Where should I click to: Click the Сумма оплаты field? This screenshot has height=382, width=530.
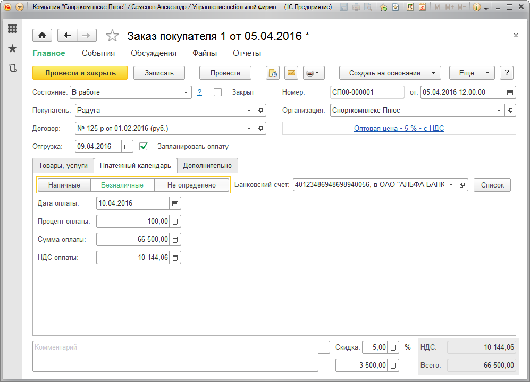[133, 240]
